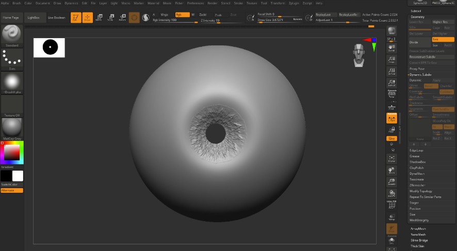
Task: Open the Brush menu
Action: pyautogui.click(x=17, y=3)
